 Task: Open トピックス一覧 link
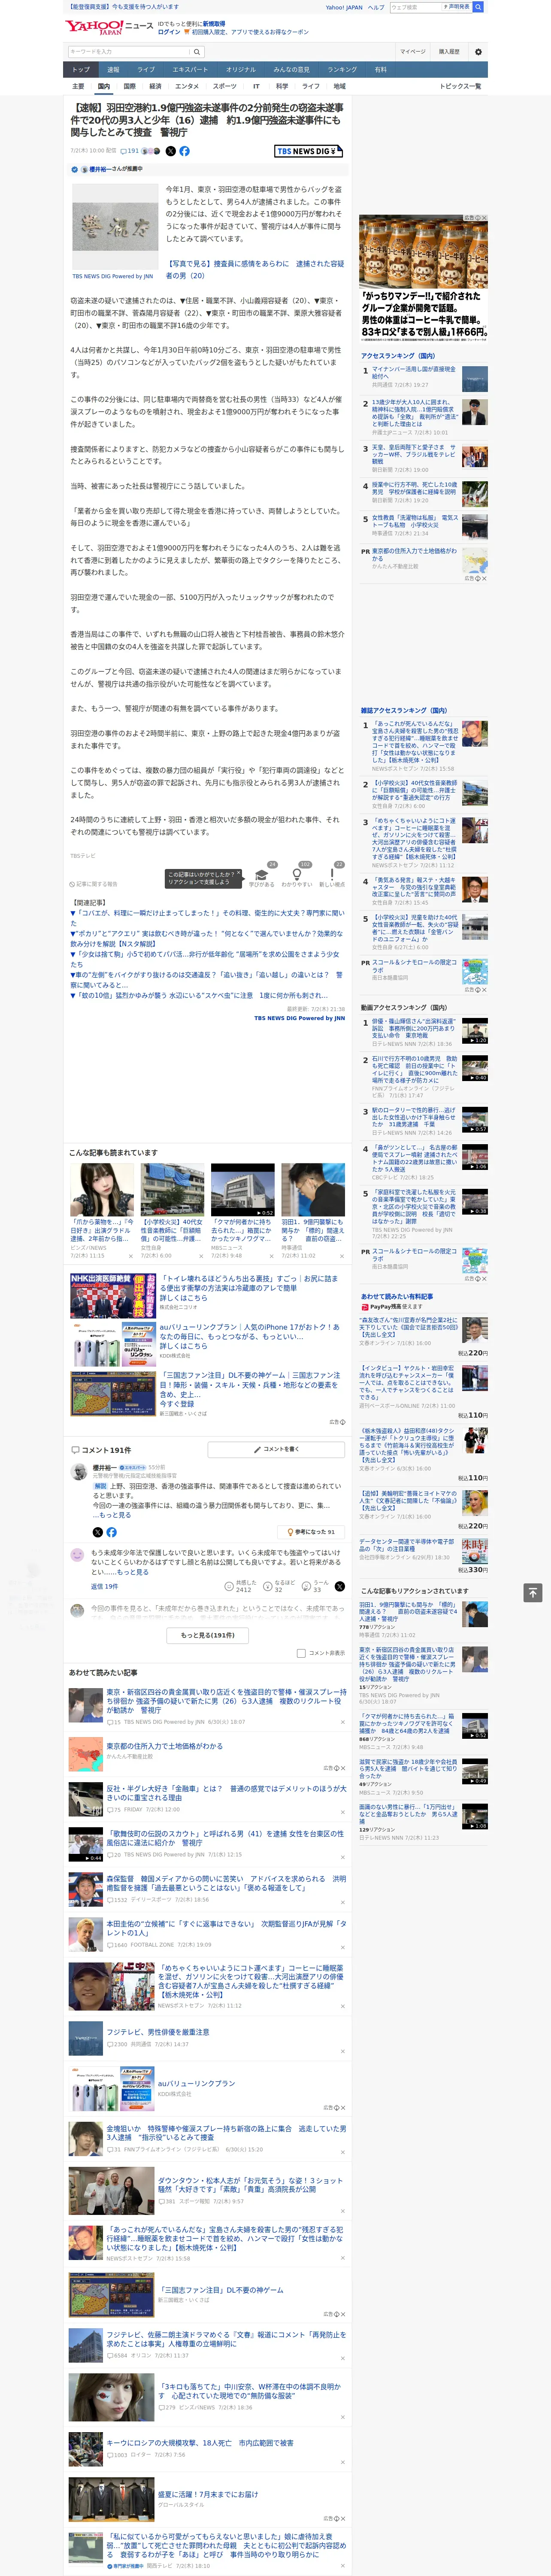pos(460,86)
